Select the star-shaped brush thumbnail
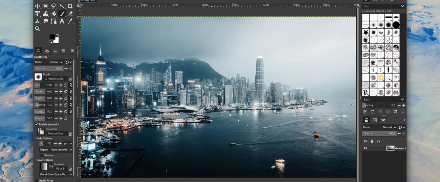Image resolution: width=440 pixels, height=182 pixels. click(366, 32)
